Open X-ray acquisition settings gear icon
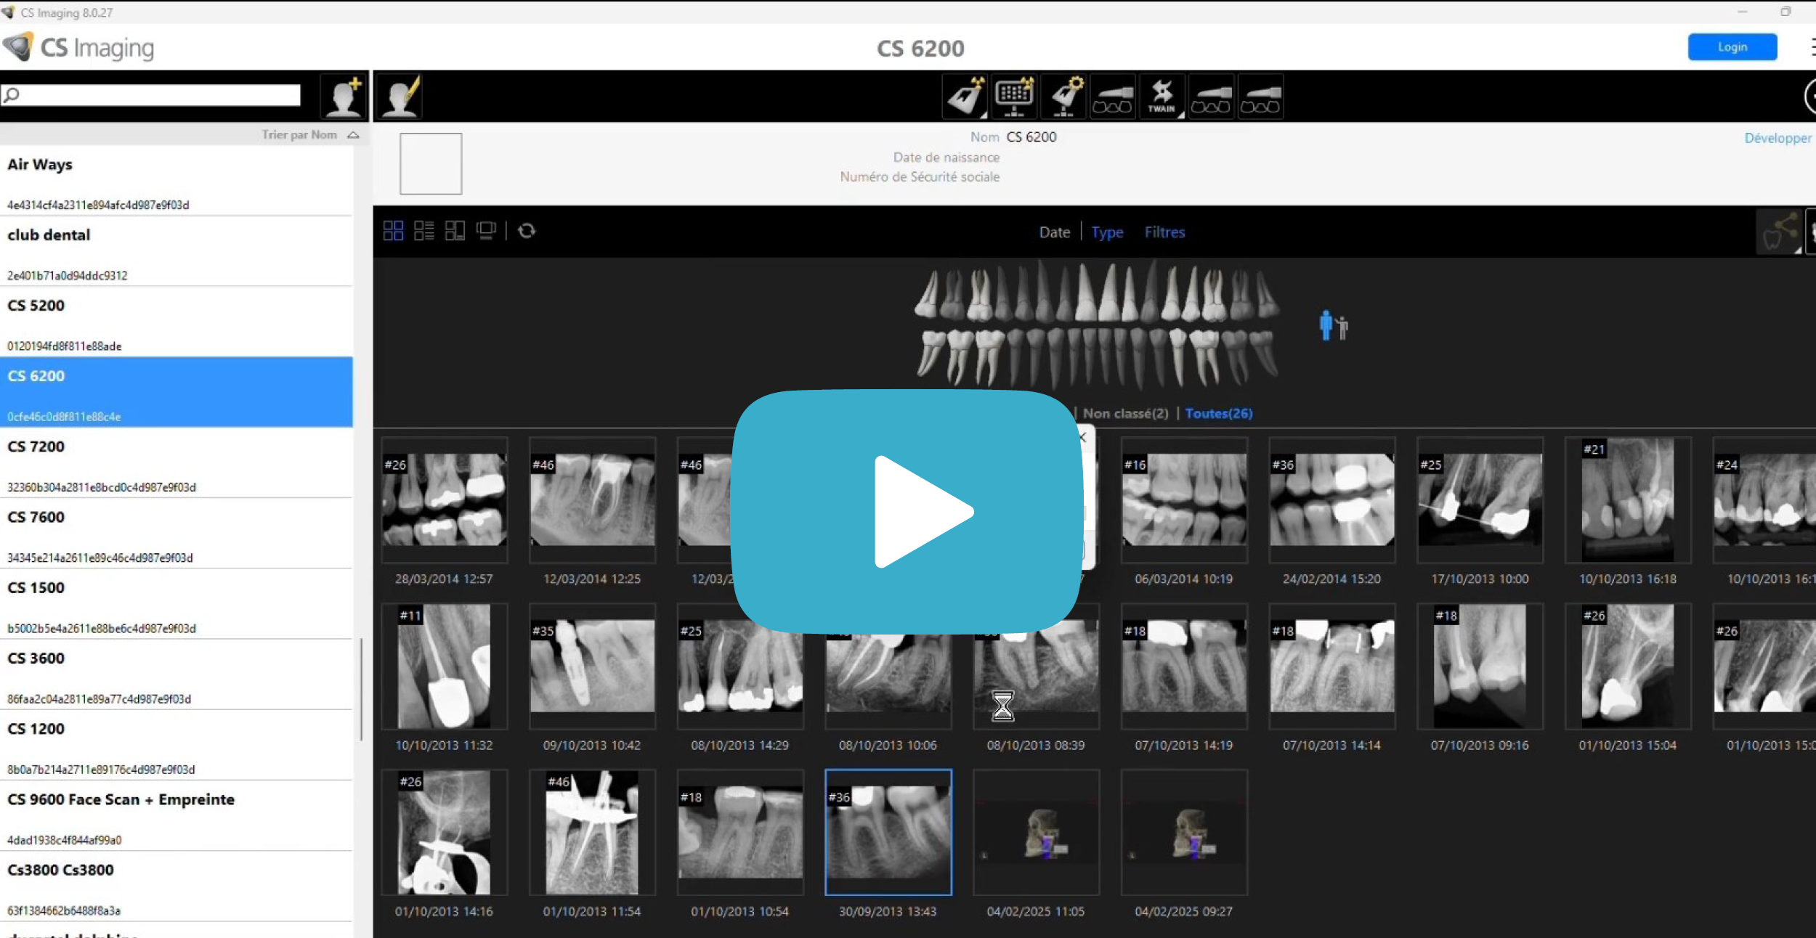1816x938 pixels. pyautogui.click(x=1063, y=97)
